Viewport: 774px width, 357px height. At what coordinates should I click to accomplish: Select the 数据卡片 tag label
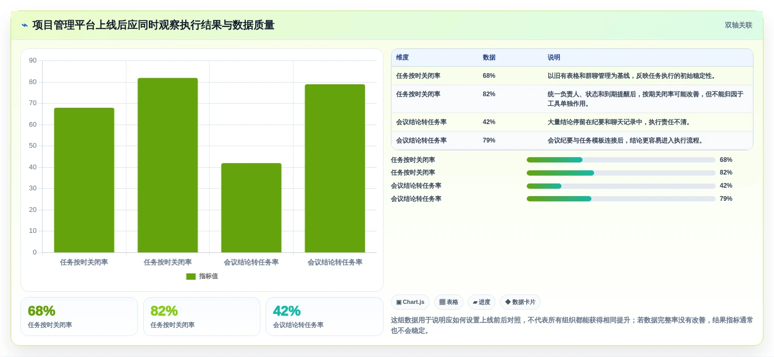point(524,302)
